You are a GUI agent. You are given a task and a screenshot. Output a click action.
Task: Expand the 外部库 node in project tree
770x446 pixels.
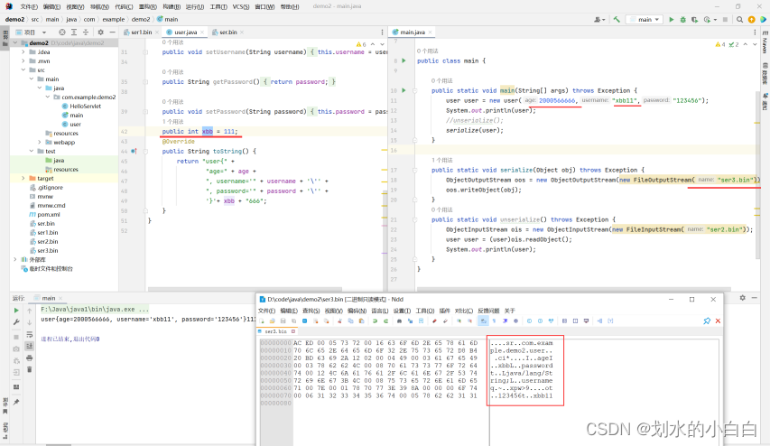(14, 259)
